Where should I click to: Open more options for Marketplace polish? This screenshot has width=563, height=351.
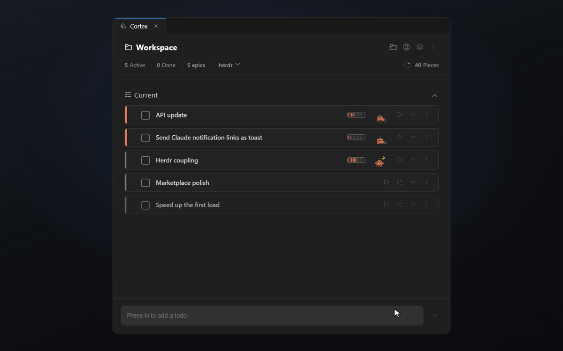coord(426,182)
